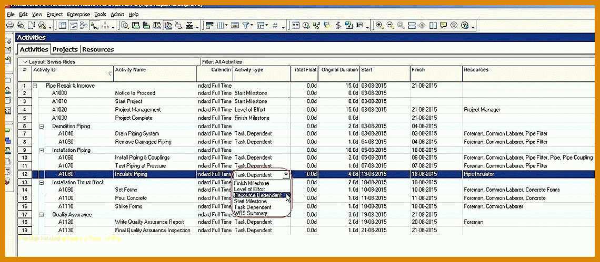Switch to the Resources tab
600x262 pixels.
point(98,49)
